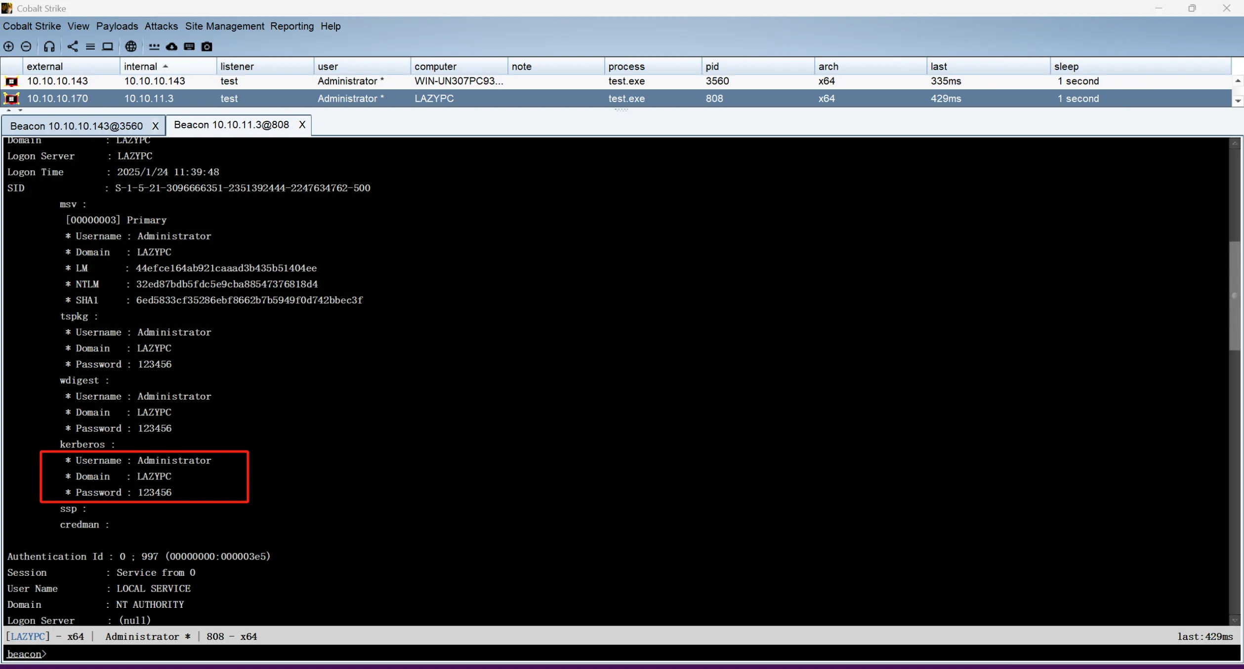
Task: Sort sessions by the process column
Action: pyautogui.click(x=653, y=67)
